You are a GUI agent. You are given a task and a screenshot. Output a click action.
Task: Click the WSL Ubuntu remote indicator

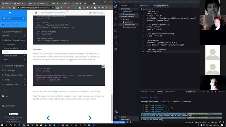tap(119, 122)
